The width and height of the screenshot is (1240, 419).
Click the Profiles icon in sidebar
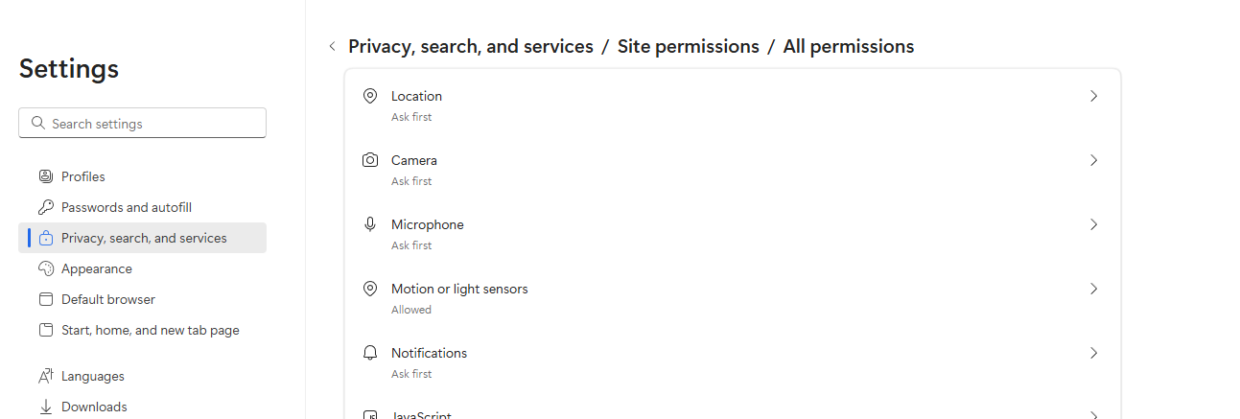[x=45, y=176]
